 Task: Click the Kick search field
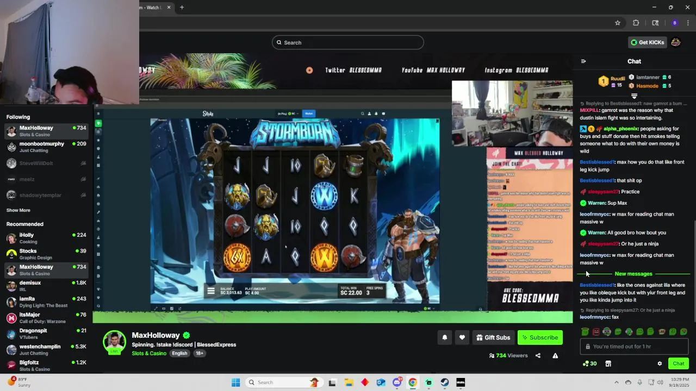pyautogui.click(x=348, y=42)
